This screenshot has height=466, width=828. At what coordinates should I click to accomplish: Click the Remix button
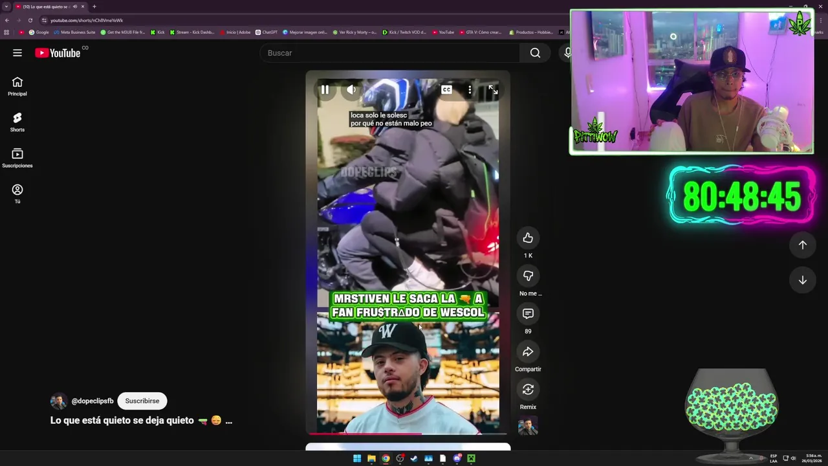(528, 389)
